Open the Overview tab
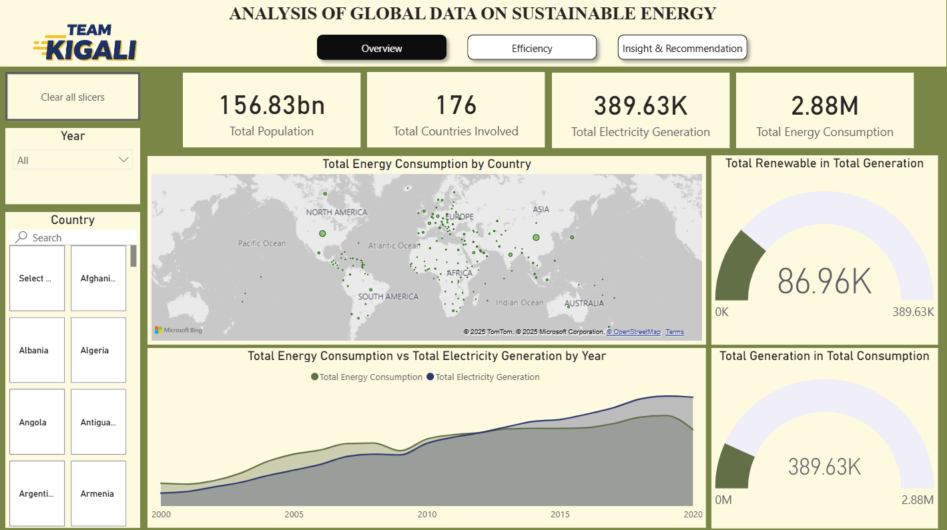The width and height of the screenshot is (947, 530). [x=382, y=48]
